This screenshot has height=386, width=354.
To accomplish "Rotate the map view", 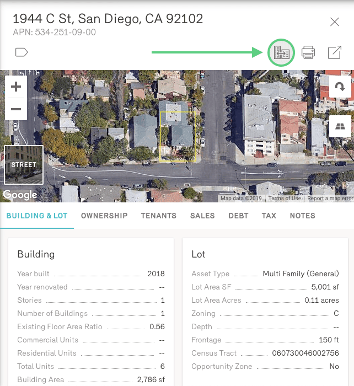I will pos(340,87).
